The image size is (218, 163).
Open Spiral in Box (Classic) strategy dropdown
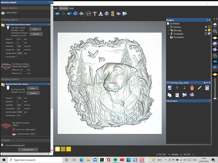pos(21,66)
